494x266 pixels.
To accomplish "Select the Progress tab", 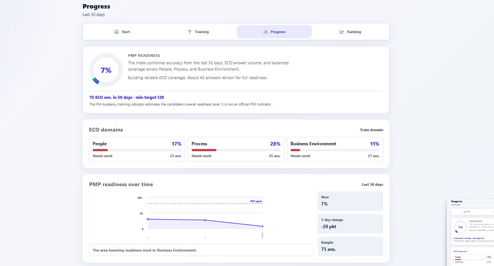I will tap(274, 32).
